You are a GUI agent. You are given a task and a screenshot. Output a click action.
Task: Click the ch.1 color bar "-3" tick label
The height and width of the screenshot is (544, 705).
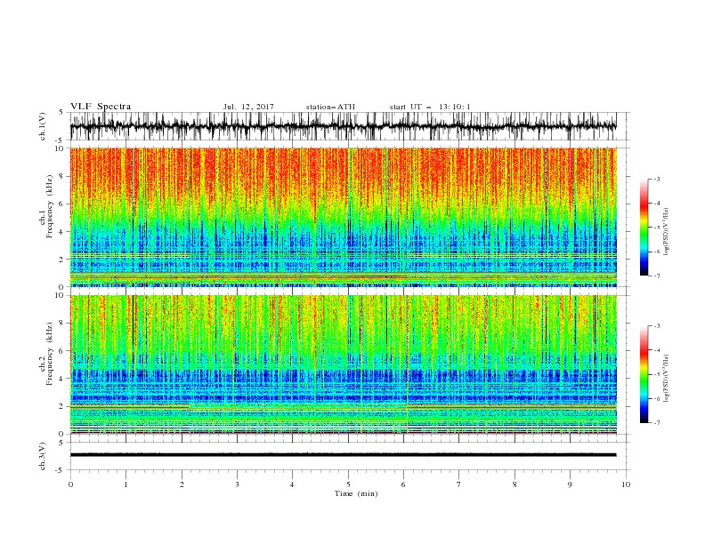657,179
